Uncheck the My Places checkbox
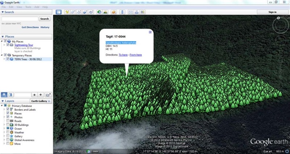 5,41
